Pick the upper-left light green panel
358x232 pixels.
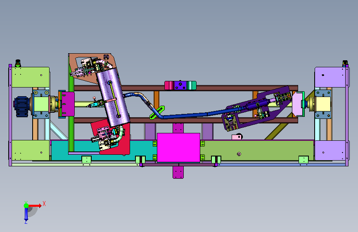(31, 77)
